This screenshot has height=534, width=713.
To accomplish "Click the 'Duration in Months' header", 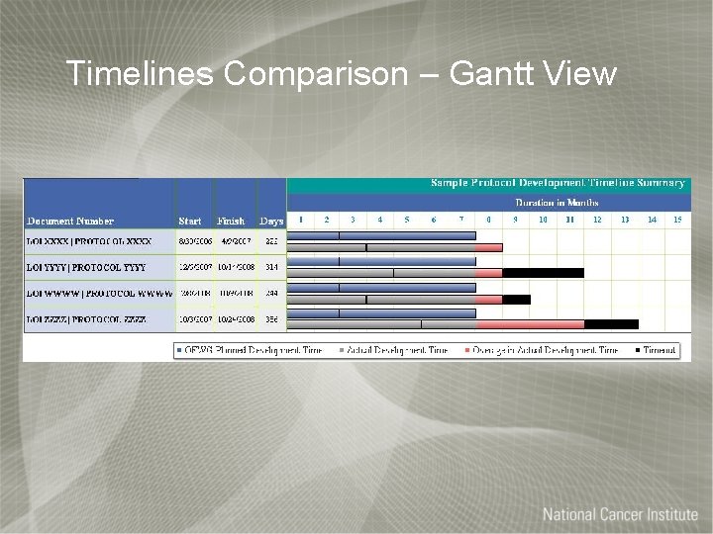I will click(557, 203).
